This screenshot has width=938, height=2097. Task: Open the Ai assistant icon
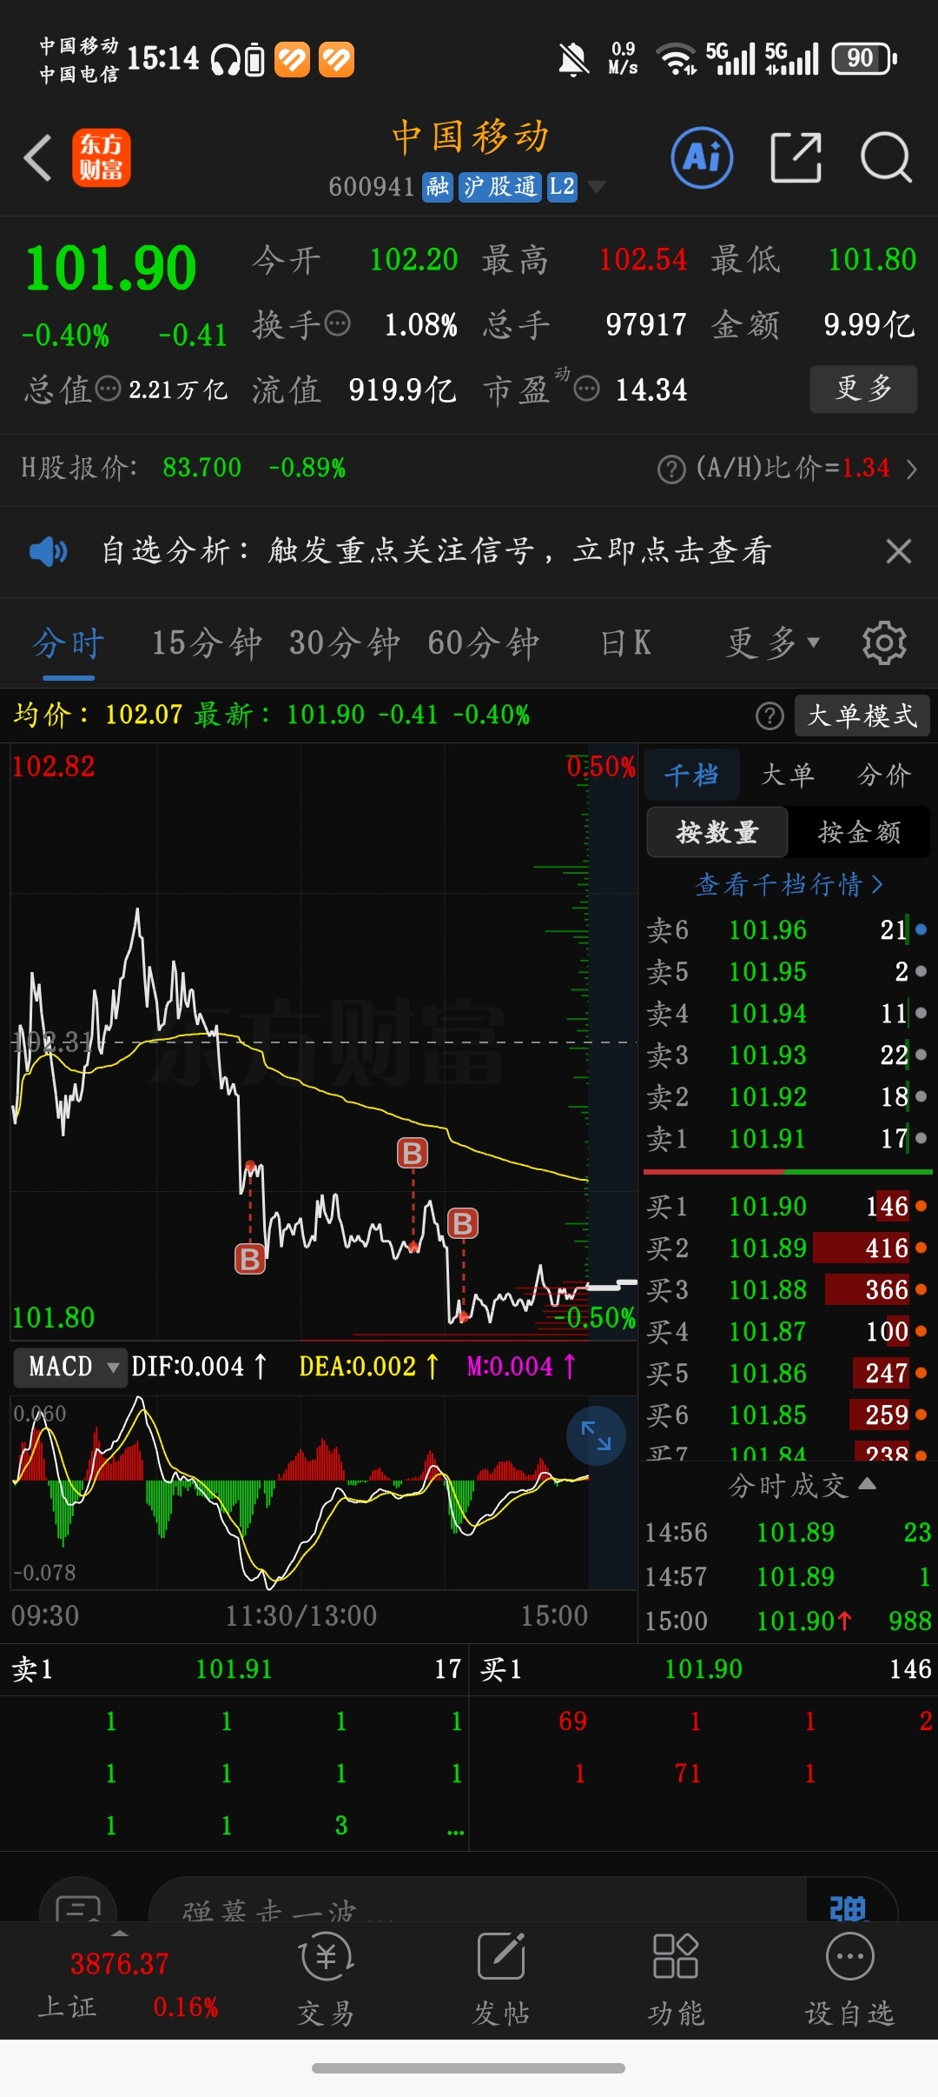tap(702, 158)
